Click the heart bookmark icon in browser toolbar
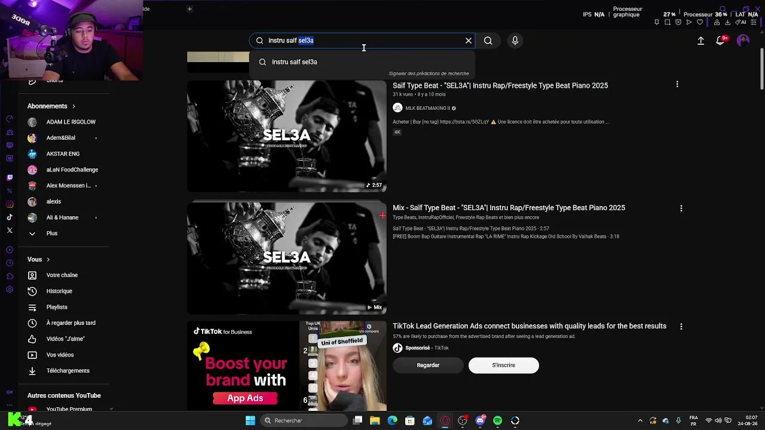This screenshot has height=430, width=765. click(x=700, y=22)
